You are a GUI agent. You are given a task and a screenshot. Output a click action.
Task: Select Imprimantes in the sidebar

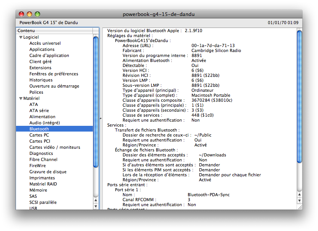[42, 178]
